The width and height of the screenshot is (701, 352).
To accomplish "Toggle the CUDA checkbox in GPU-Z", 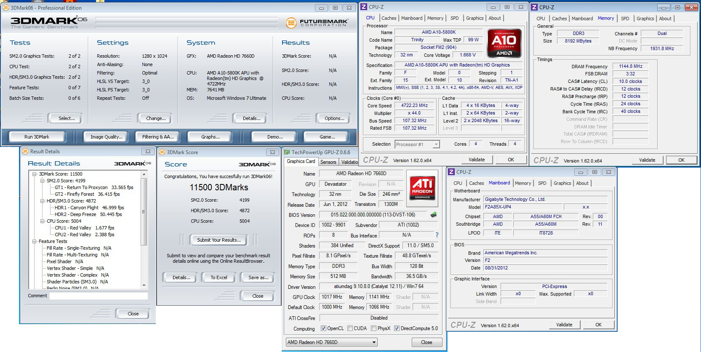I will tap(350, 328).
